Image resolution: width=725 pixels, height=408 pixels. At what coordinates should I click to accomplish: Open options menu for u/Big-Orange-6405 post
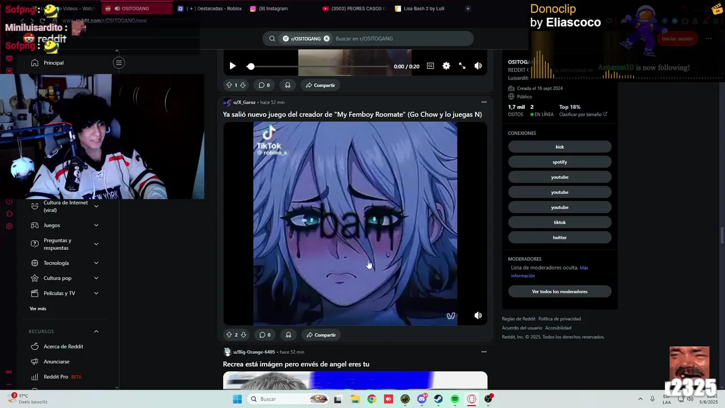(484, 352)
